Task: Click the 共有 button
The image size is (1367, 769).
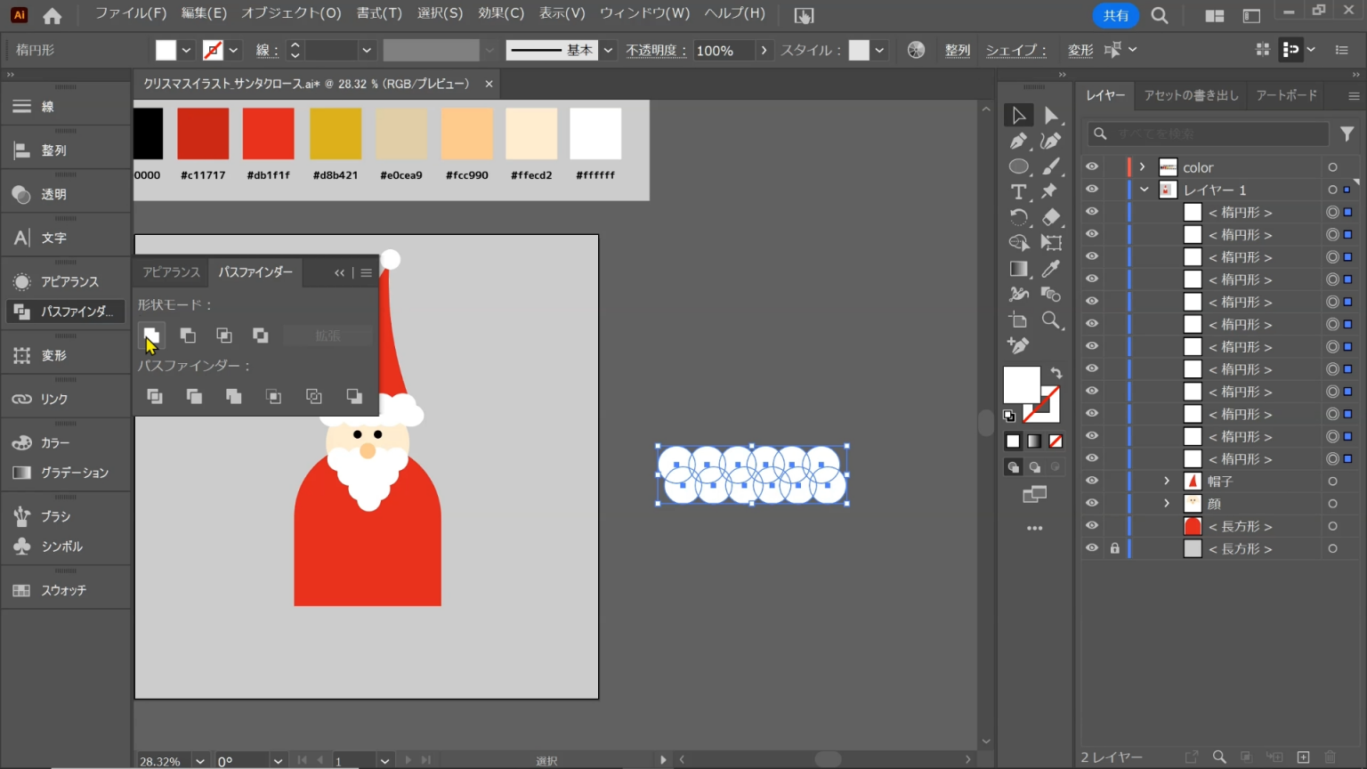Action: click(1115, 15)
